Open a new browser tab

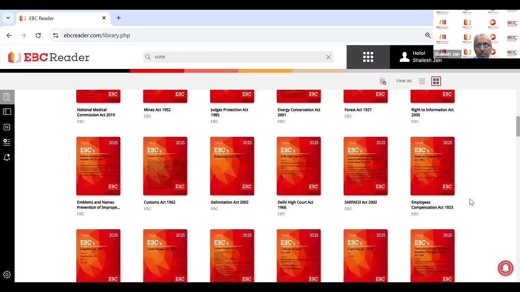point(119,18)
